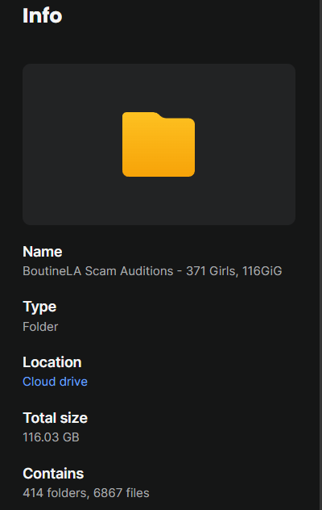Click empty space between heading and preview card
Viewport: 322px width, 510px height.
[x=159, y=45]
